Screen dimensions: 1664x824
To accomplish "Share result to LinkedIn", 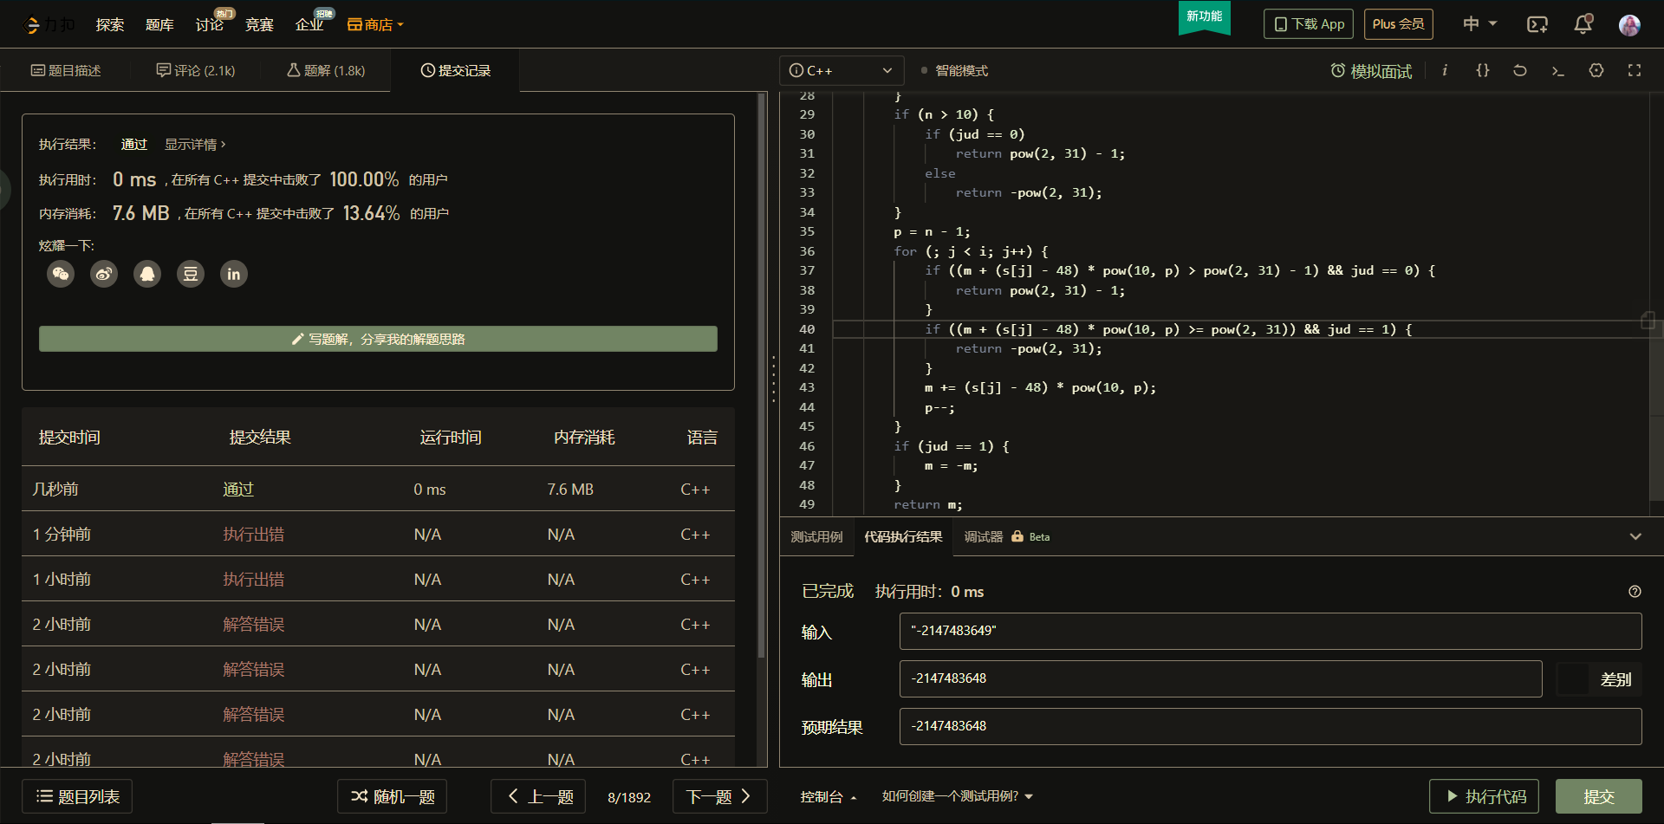I will (234, 274).
